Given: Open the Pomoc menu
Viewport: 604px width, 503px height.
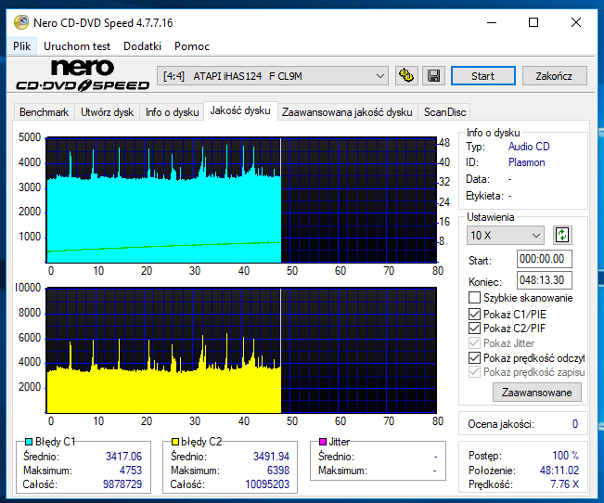Looking at the screenshot, I should (192, 46).
